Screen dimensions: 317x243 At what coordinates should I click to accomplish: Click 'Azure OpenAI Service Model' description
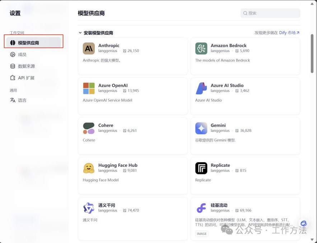[x=107, y=100]
